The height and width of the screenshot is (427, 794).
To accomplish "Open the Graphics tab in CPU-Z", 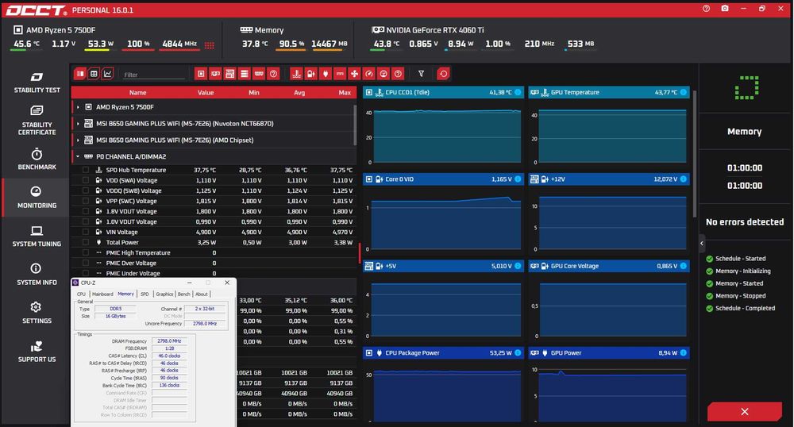I will (164, 294).
